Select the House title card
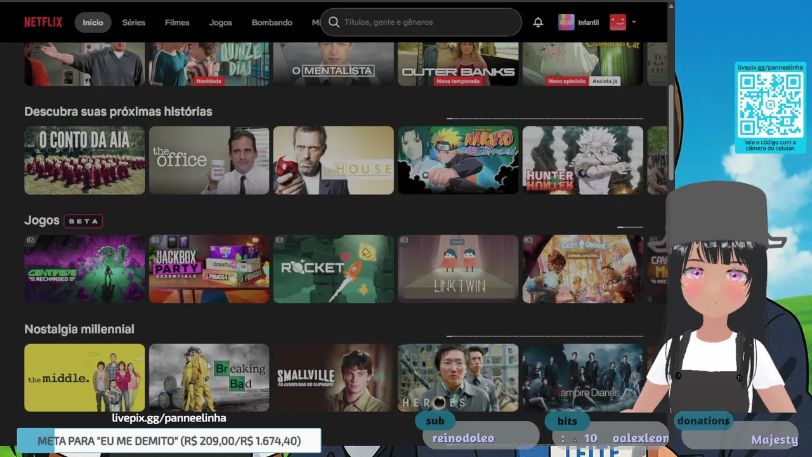812x457 pixels. (334, 160)
